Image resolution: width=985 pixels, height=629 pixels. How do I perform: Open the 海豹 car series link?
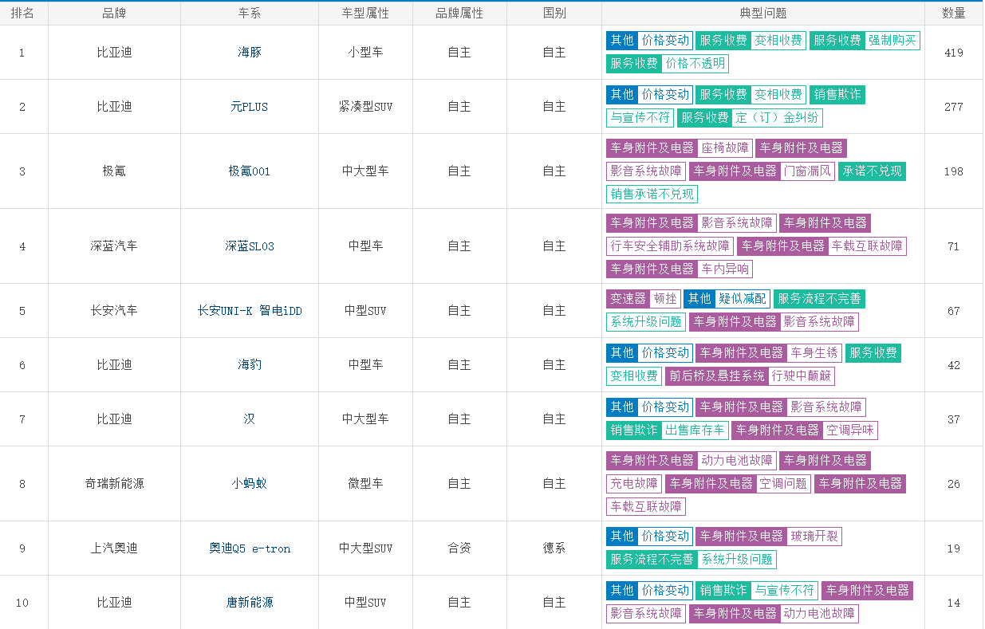click(250, 365)
